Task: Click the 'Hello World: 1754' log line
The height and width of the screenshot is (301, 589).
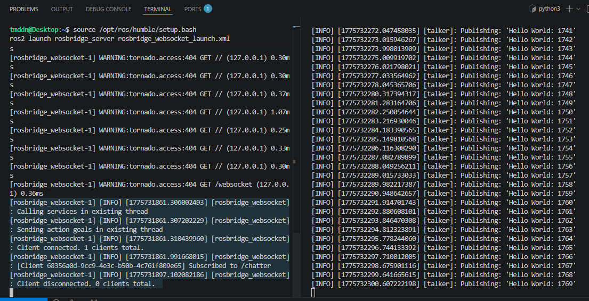Action: 443,148
